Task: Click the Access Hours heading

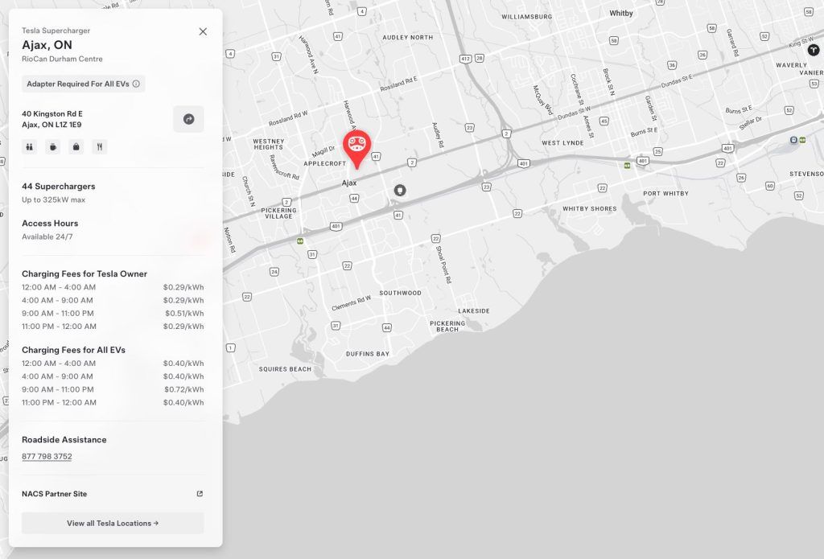Action: (x=50, y=224)
